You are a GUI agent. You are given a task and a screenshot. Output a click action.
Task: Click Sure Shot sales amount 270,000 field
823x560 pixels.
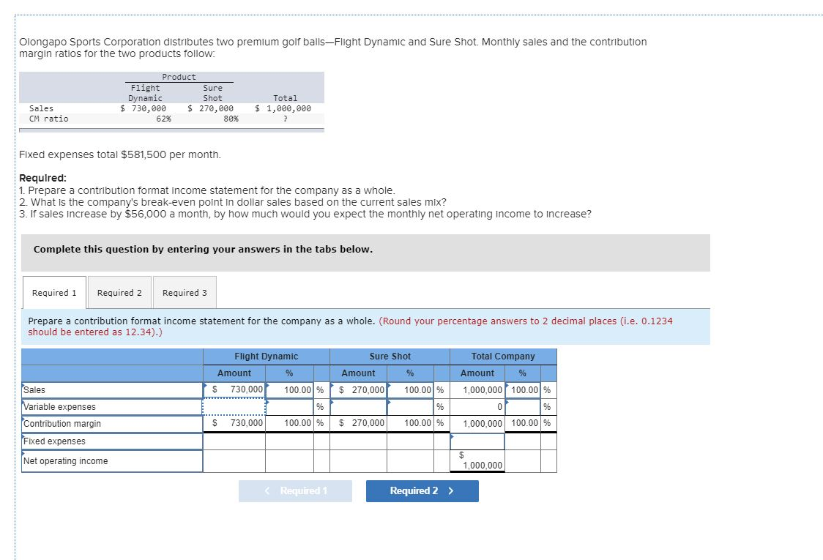click(x=359, y=390)
